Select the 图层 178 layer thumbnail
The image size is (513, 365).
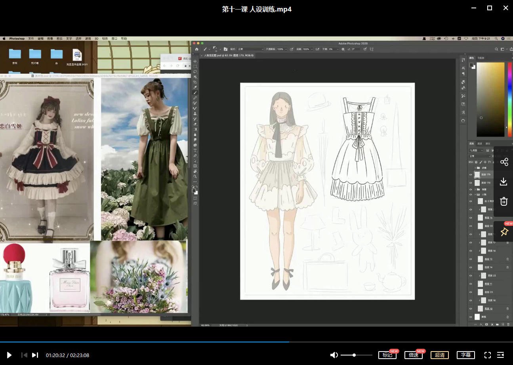click(477, 183)
